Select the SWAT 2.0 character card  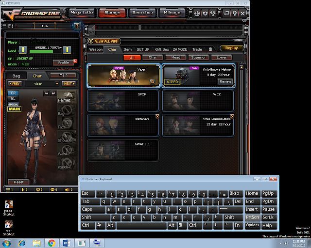123,151
